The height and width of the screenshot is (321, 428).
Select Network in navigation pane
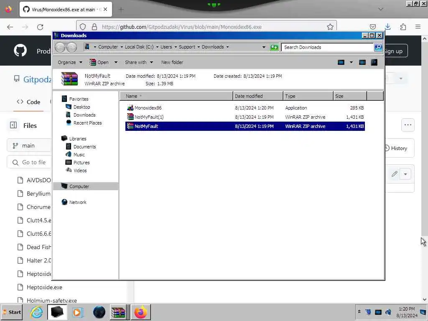(x=77, y=202)
